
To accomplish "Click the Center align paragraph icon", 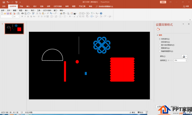I will (42, 16).
